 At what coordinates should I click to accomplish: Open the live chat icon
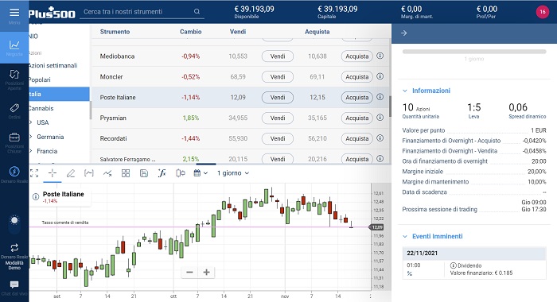point(14,285)
